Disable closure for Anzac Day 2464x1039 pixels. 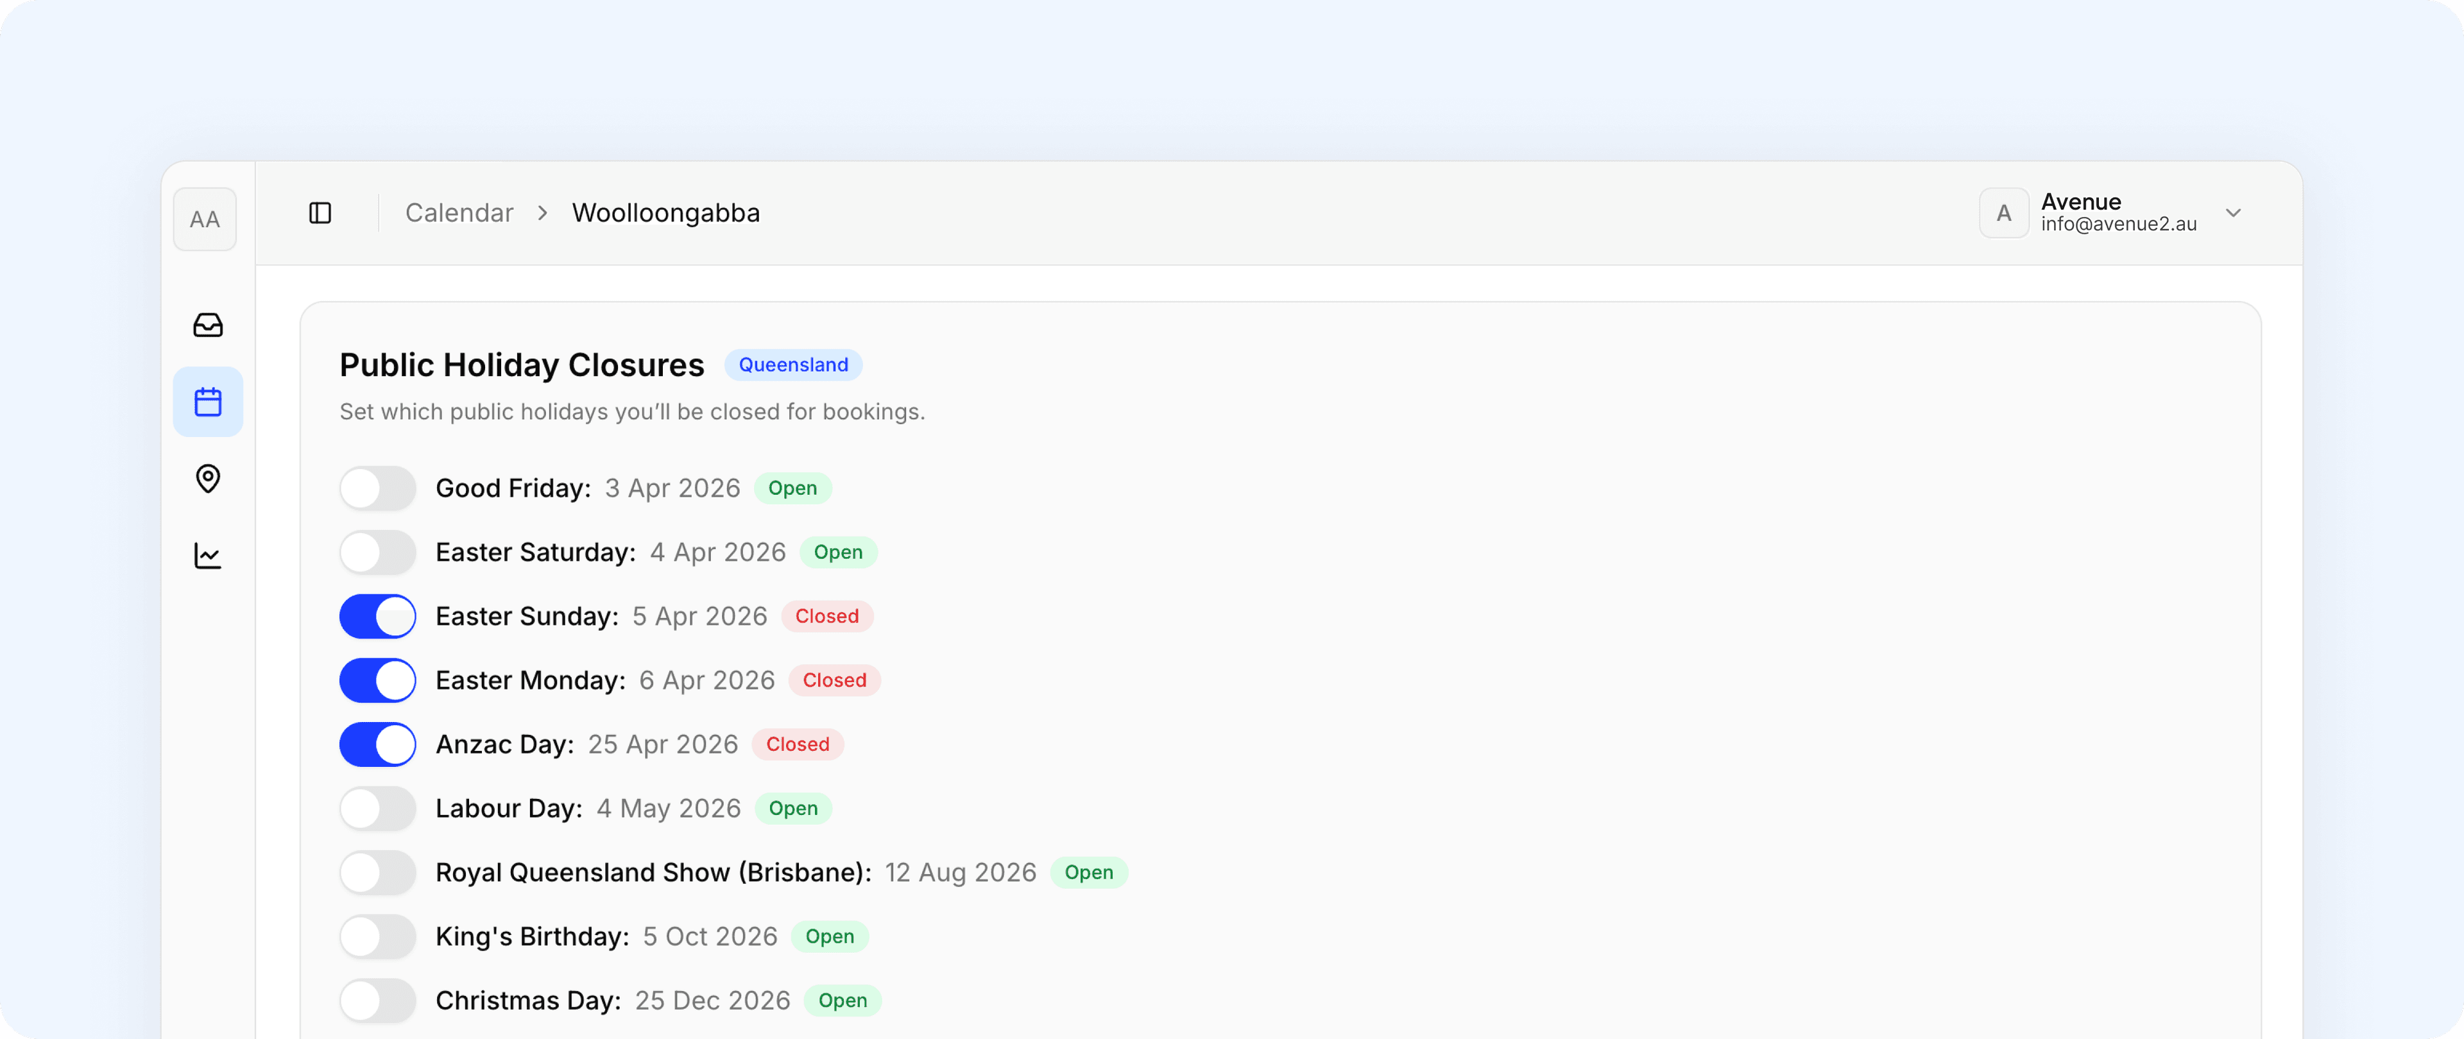(378, 744)
